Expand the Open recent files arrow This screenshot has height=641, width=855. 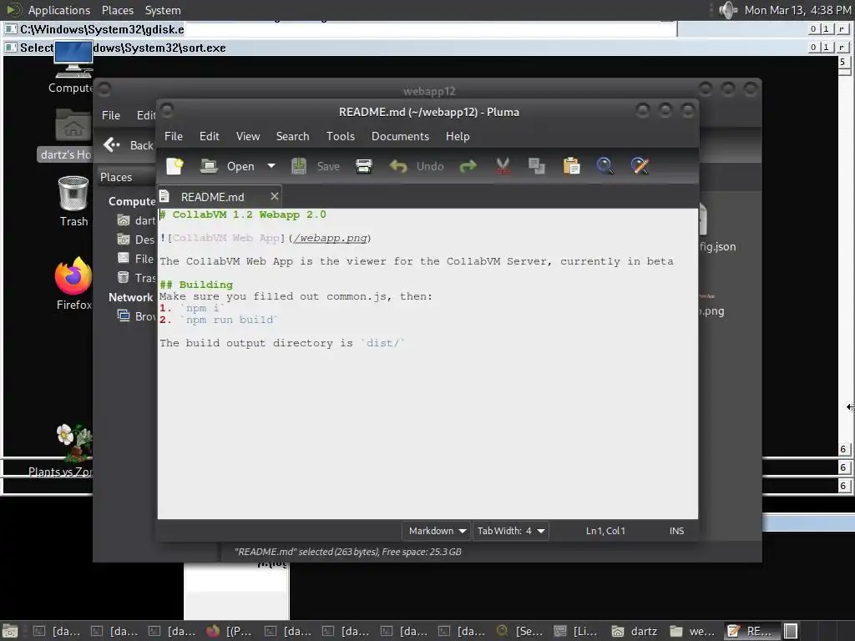click(271, 166)
